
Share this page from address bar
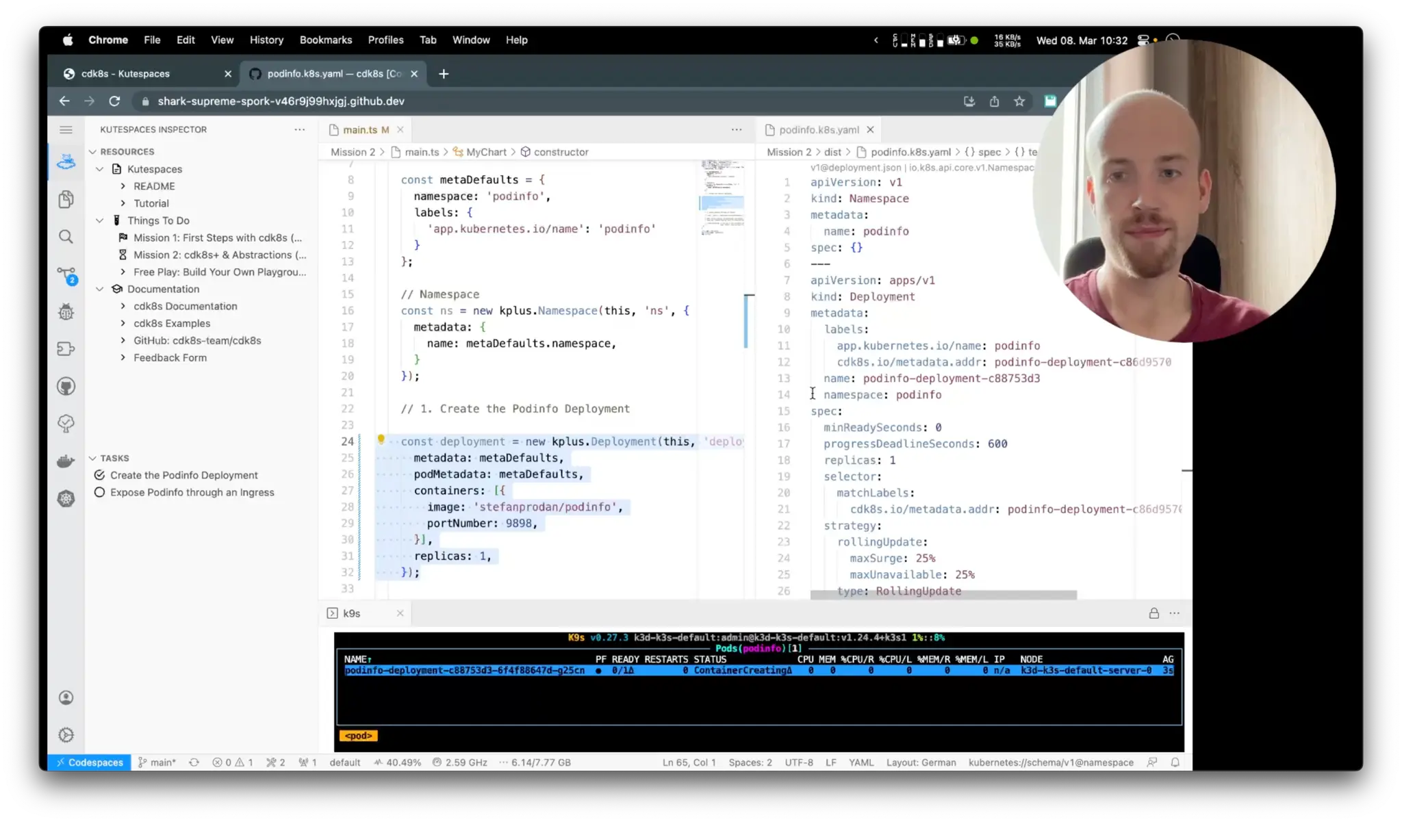click(x=994, y=101)
